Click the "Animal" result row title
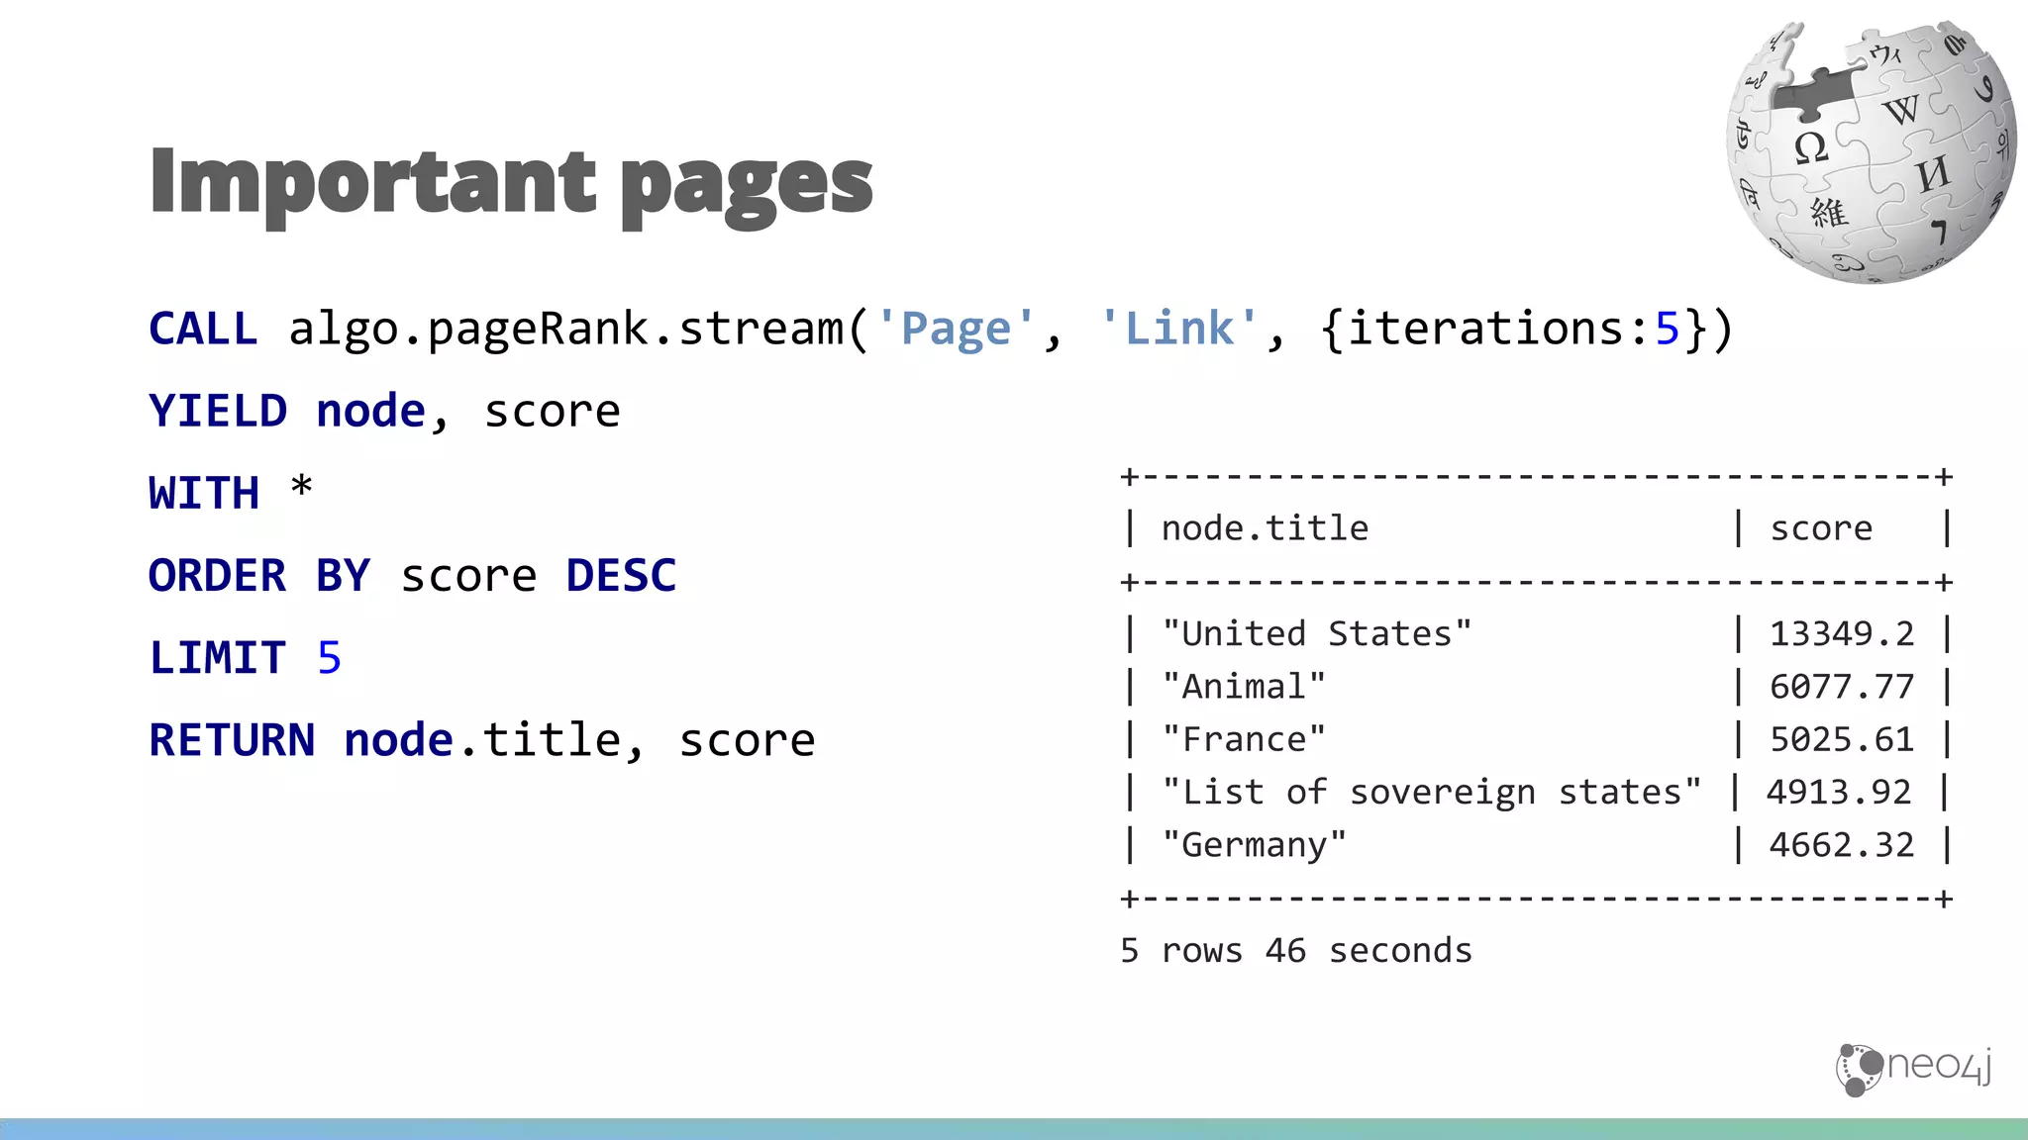Image resolution: width=2028 pixels, height=1140 pixels. [1244, 686]
